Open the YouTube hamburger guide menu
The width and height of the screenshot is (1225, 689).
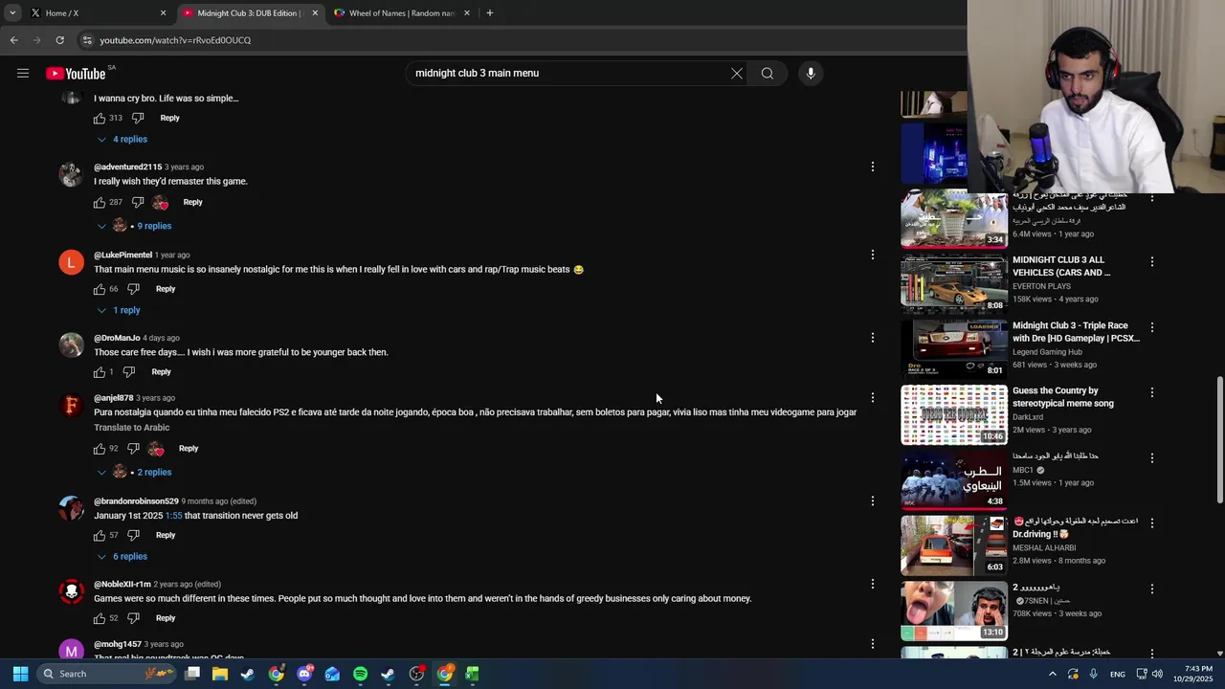[23, 73]
